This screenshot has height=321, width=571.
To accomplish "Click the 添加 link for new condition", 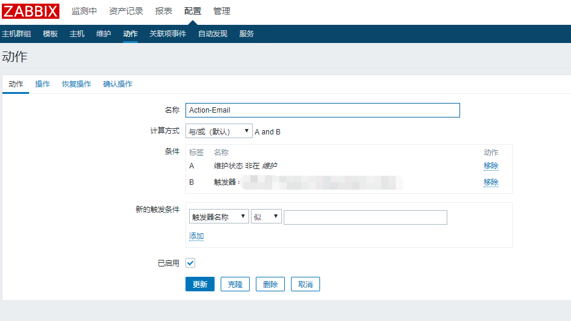I will click(196, 236).
